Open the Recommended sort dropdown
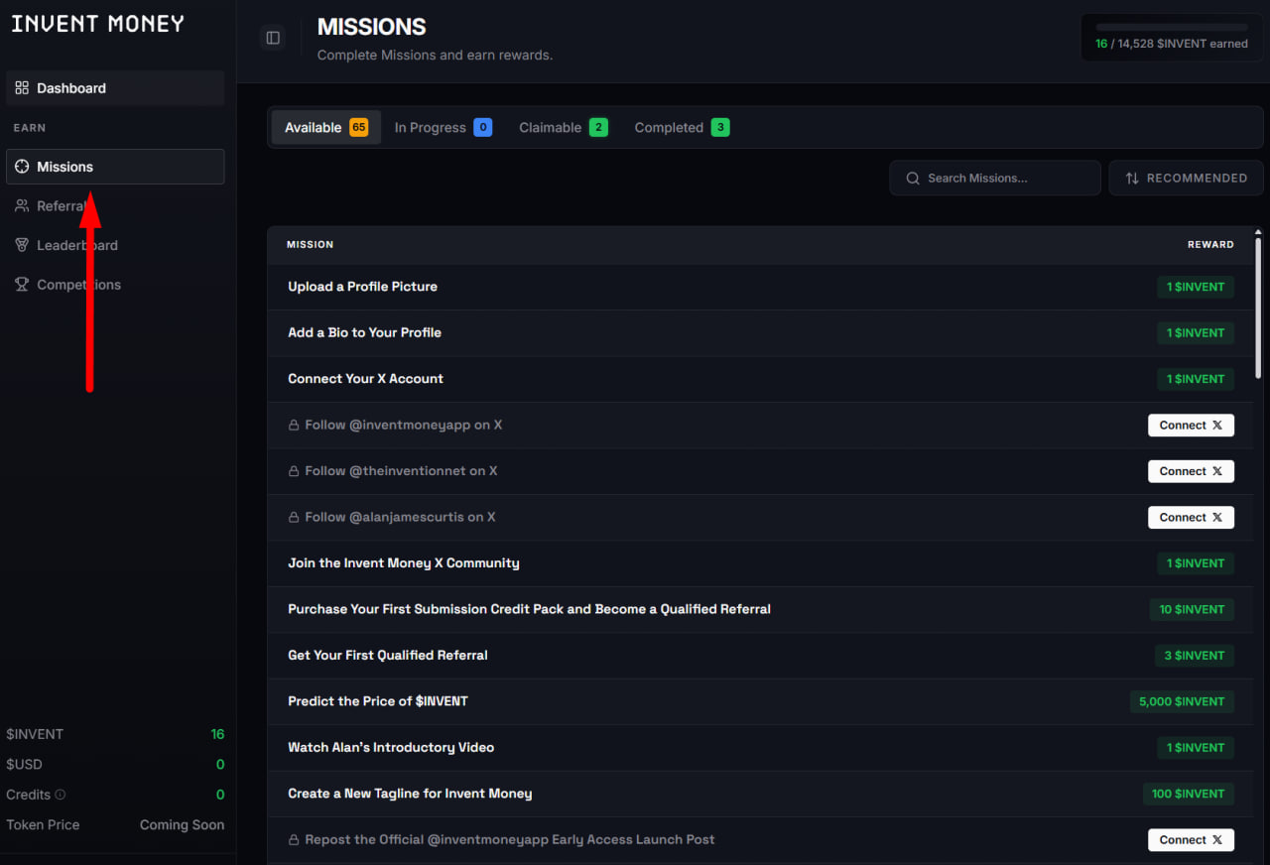This screenshot has width=1270, height=865. (1186, 179)
